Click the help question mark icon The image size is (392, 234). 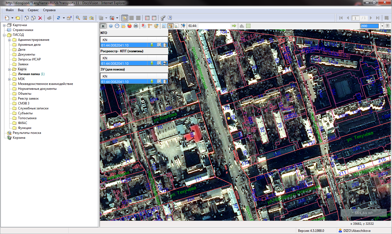point(170,18)
